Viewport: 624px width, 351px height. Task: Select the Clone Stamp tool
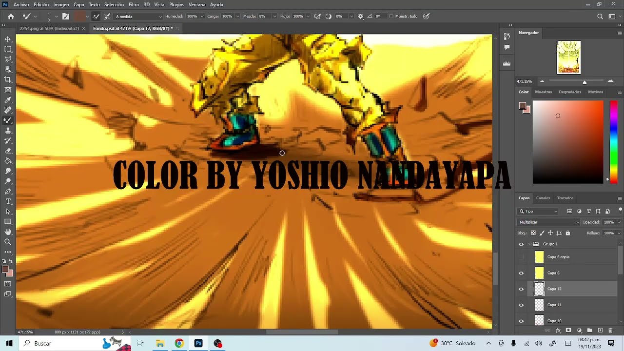click(x=8, y=131)
